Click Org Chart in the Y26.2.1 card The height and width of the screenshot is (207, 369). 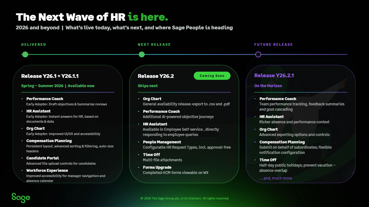click(x=268, y=129)
